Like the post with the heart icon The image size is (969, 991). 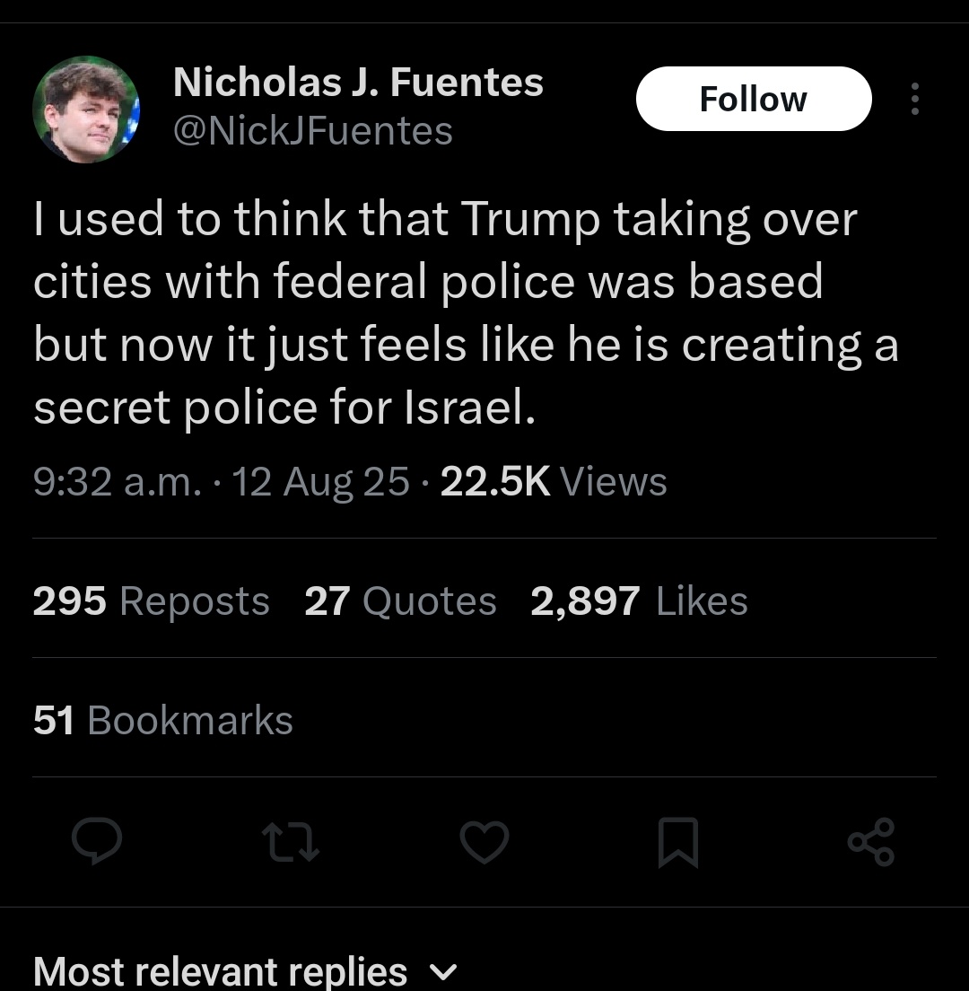point(484,844)
